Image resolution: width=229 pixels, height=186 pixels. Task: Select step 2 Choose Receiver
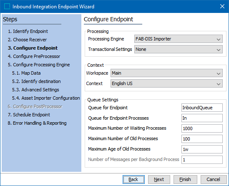(27, 40)
